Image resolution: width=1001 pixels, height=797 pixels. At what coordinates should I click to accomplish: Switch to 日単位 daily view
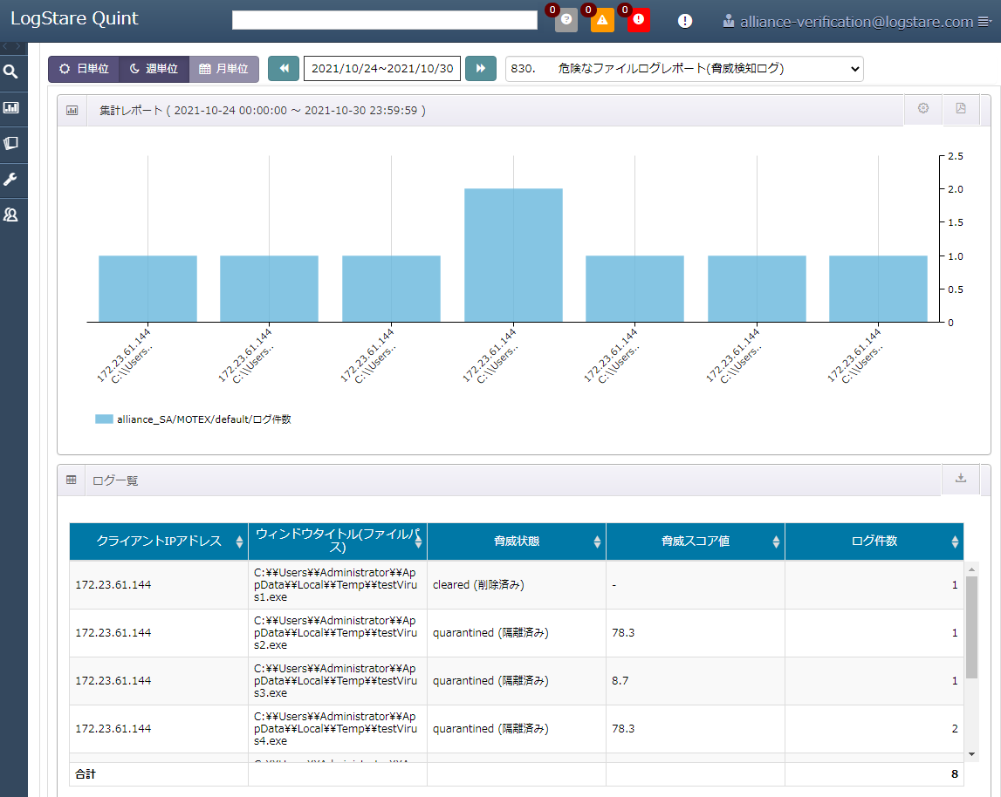(x=84, y=69)
